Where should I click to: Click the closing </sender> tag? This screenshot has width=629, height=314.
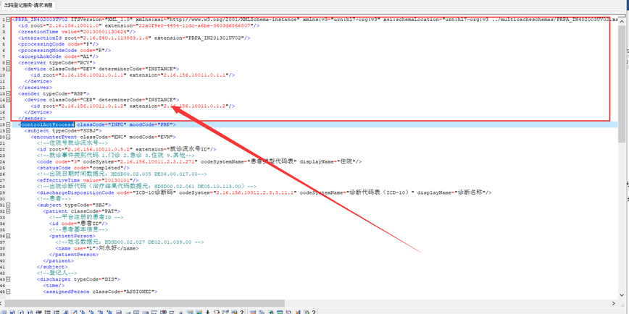click(32, 119)
